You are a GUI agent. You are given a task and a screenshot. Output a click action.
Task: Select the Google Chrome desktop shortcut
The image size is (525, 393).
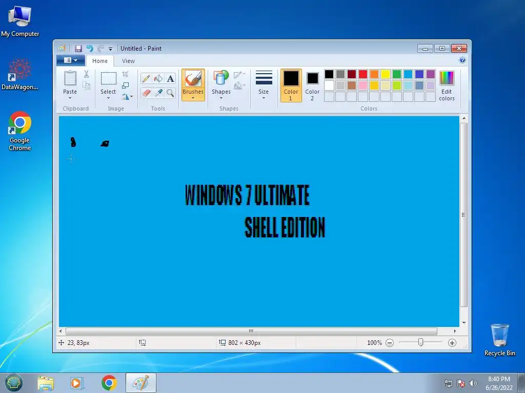point(20,130)
